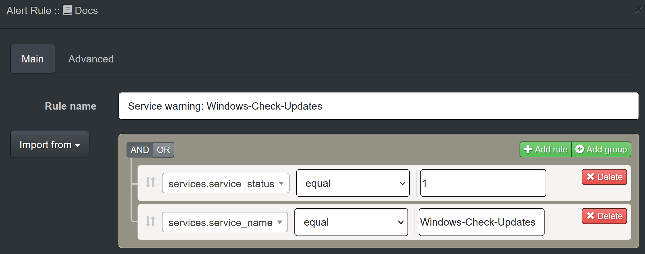Image resolution: width=645 pixels, height=254 pixels.
Task: Click the Add rule button
Action: [x=546, y=149]
